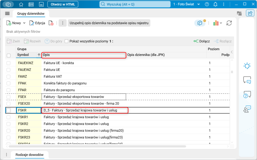Click the lightbulb tips icon in sidebar
Image resolution: width=257 pixels, height=160 pixels.
pyautogui.click(x=247, y=66)
